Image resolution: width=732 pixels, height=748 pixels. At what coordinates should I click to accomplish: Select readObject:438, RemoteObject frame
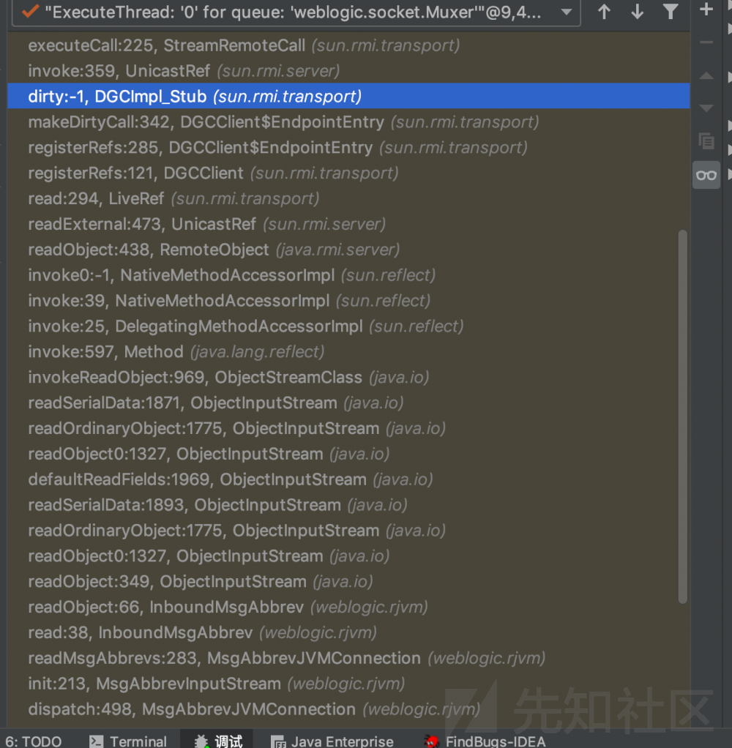[x=349, y=250]
